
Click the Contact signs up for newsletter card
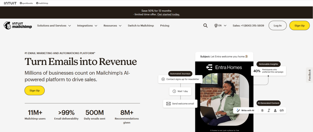coord(180,79)
